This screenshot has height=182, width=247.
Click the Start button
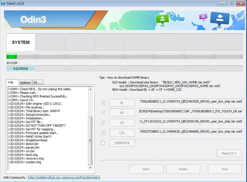click(x=146, y=169)
